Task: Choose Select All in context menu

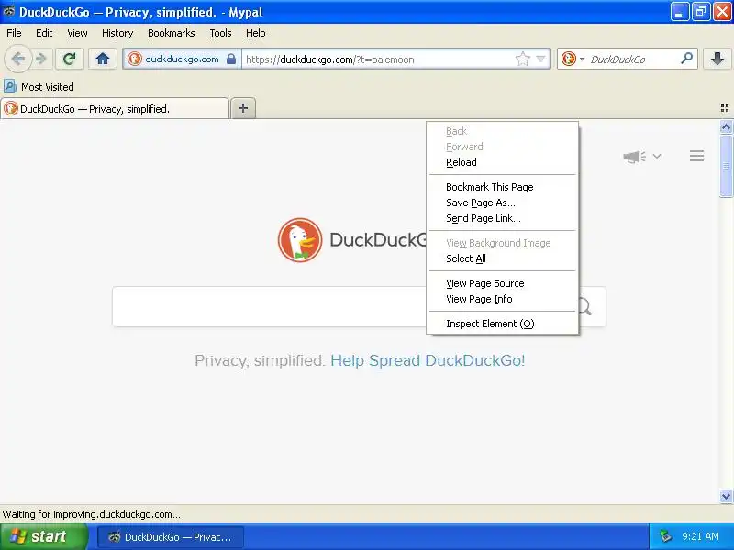Action: tap(502, 258)
